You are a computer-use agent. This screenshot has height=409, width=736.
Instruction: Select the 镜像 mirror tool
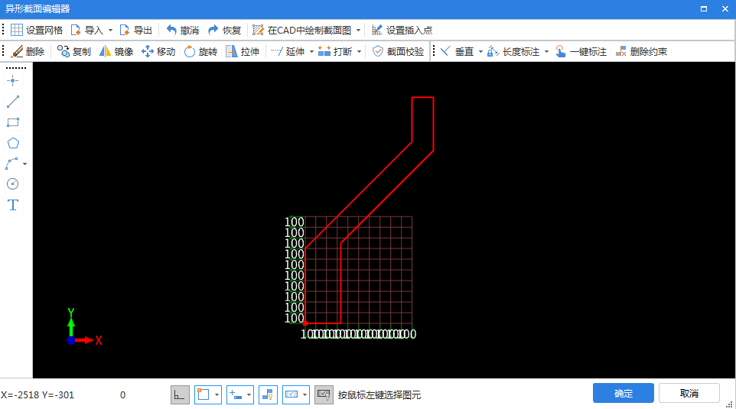116,51
